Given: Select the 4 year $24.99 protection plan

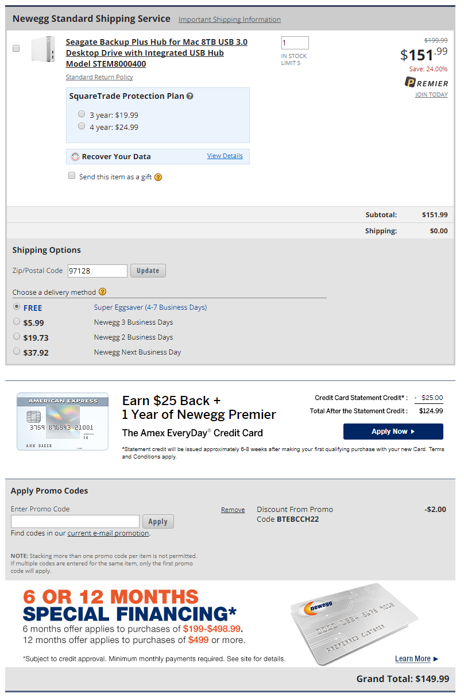Looking at the screenshot, I should pyautogui.click(x=82, y=126).
